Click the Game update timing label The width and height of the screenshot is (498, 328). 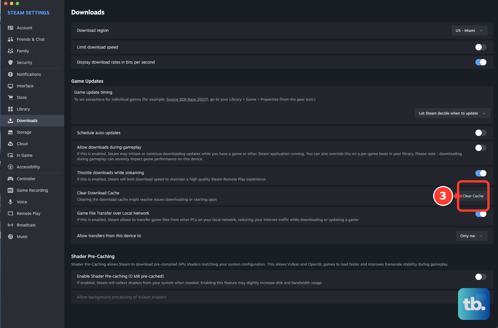pos(93,92)
